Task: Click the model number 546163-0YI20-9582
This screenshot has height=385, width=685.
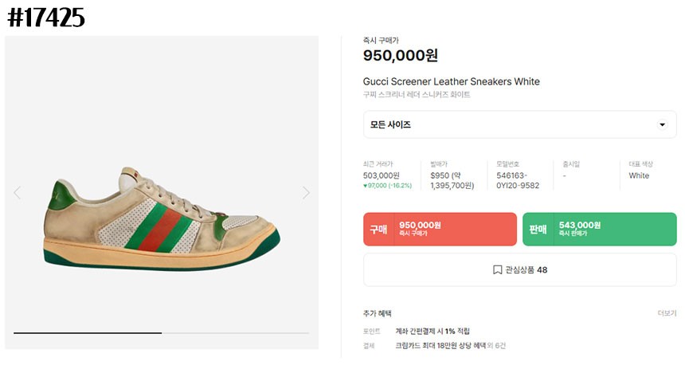Action: pos(518,180)
